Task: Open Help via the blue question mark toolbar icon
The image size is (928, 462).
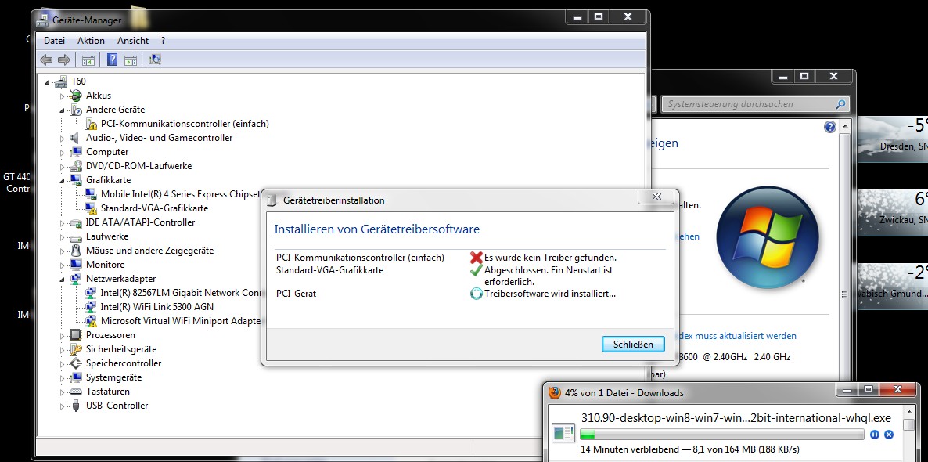Action: click(x=113, y=60)
